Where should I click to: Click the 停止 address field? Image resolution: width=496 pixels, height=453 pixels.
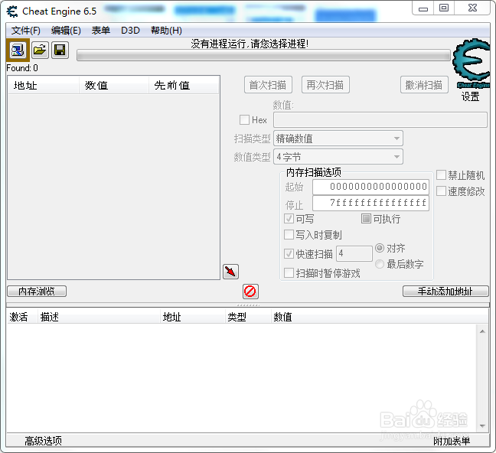tap(370, 203)
